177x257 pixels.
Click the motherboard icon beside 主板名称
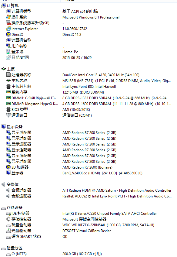tap(8, 81)
